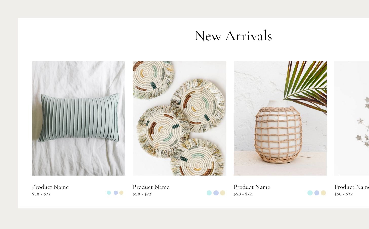The height and width of the screenshot is (229, 369).
Task: Pick the cyan swatch under the rattan vase product
Action: point(310,193)
